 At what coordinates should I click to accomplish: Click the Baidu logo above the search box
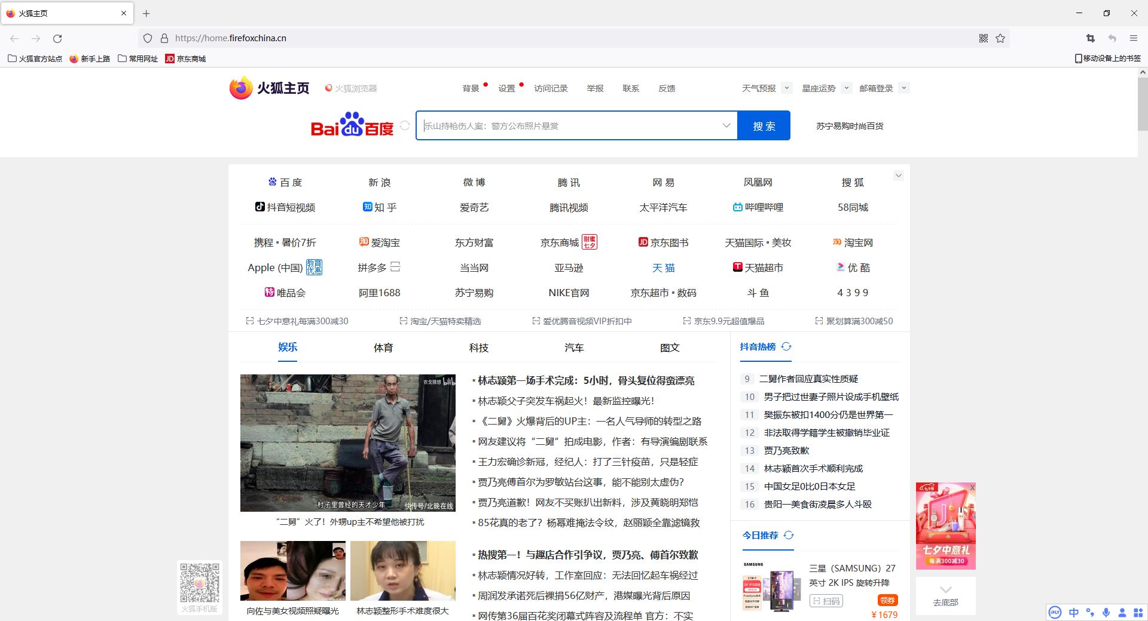[352, 125]
